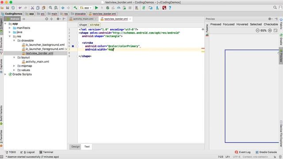Screen dimensions: 283x159
Task: Click the Replace magnifier icon
Action: [56, 8]
